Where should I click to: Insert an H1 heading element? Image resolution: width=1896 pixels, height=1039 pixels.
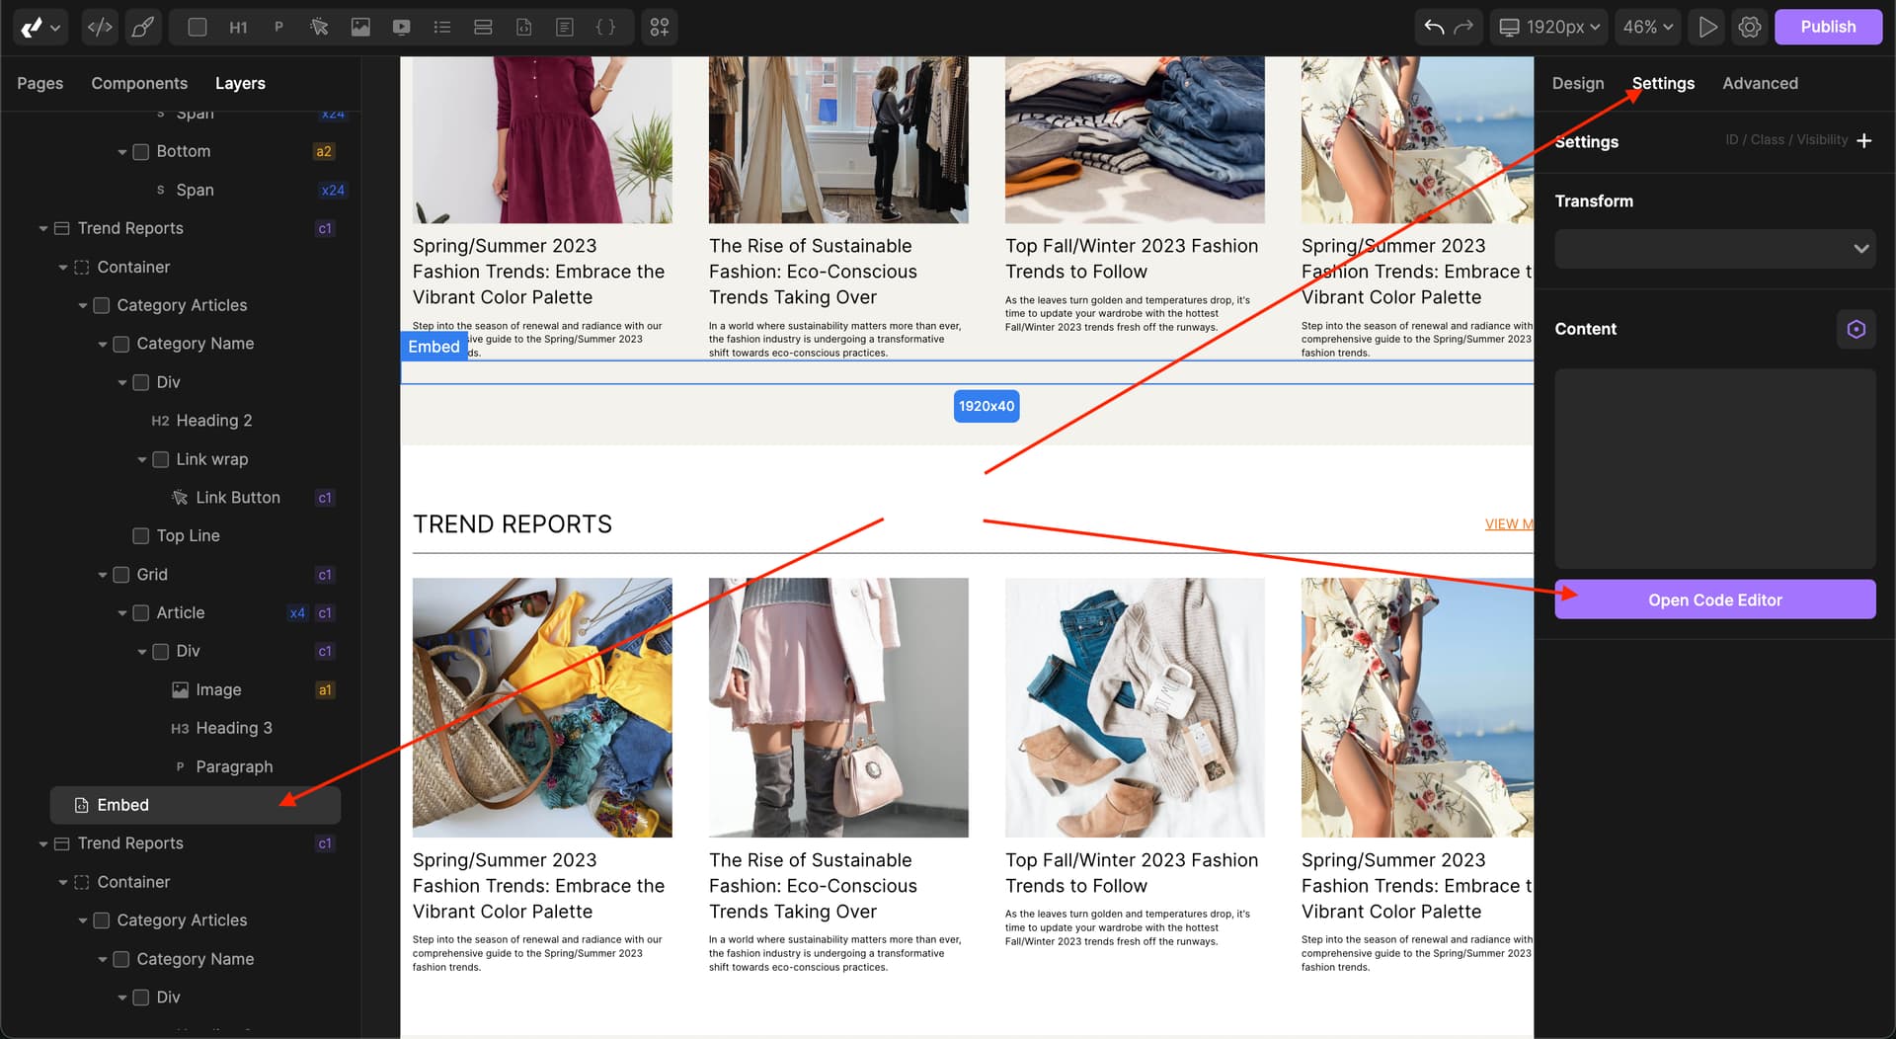pos(238,27)
